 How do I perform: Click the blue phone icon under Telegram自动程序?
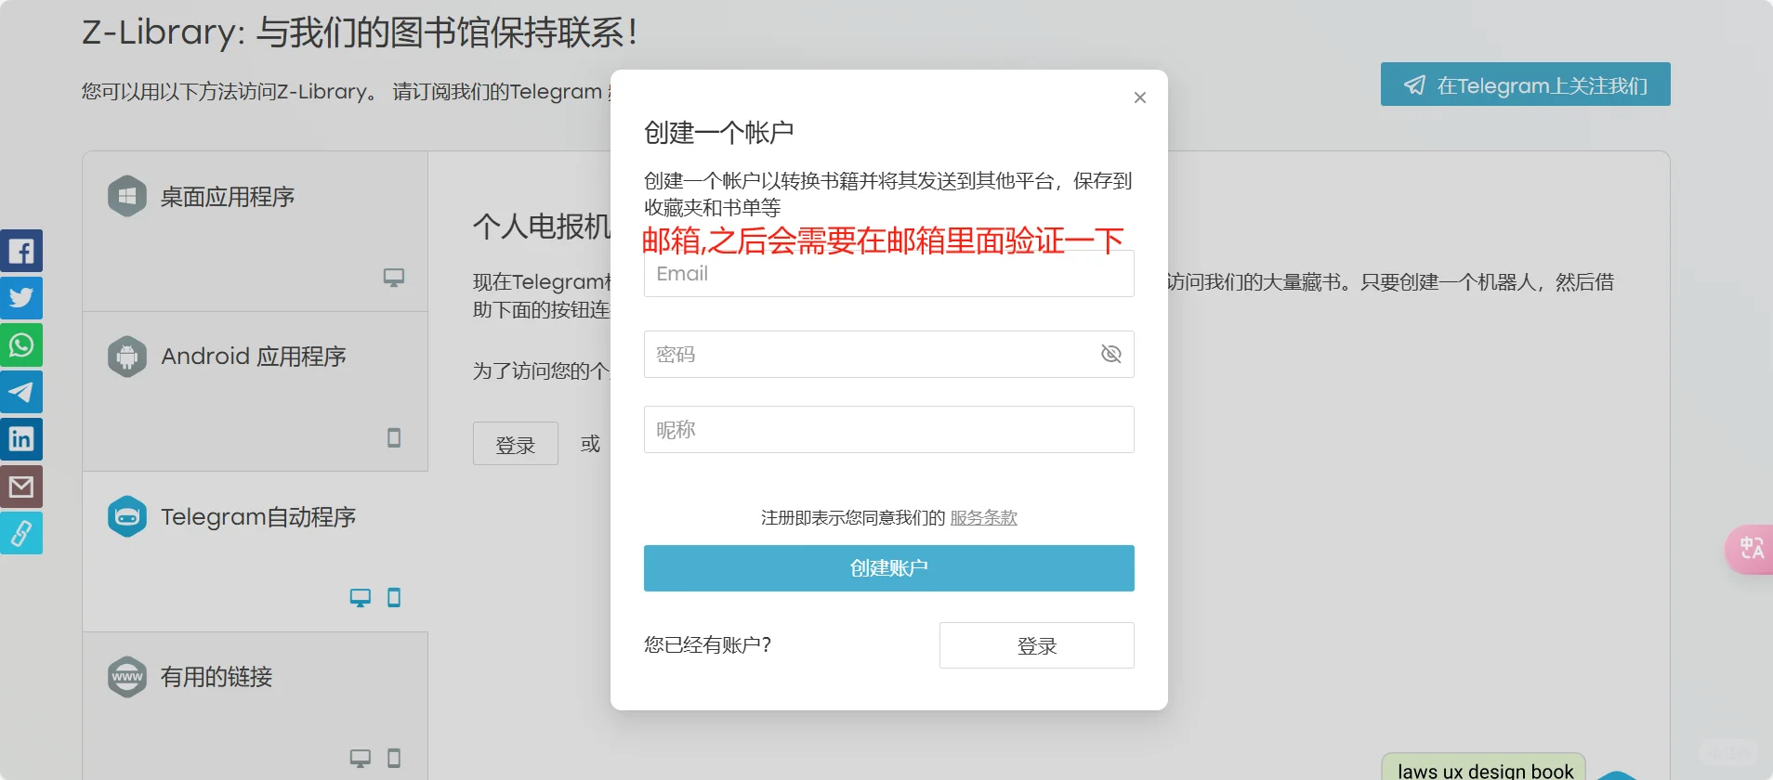(394, 598)
